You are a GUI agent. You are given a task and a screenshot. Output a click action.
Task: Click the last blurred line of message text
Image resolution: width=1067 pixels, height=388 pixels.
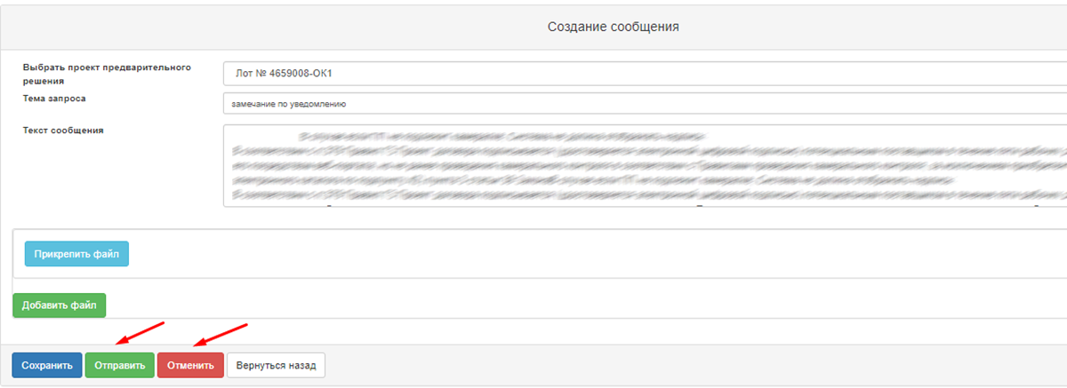tap(622, 194)
